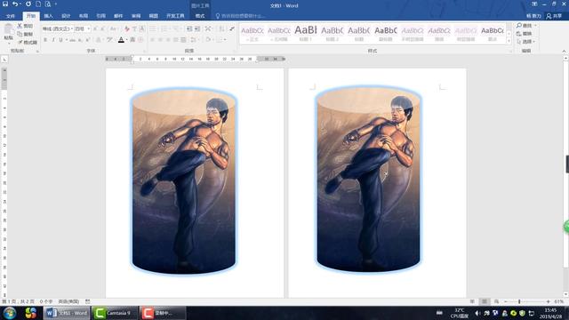Open the Windows Start menu
The height and width of the screenshot is (320, 569).
10,313
